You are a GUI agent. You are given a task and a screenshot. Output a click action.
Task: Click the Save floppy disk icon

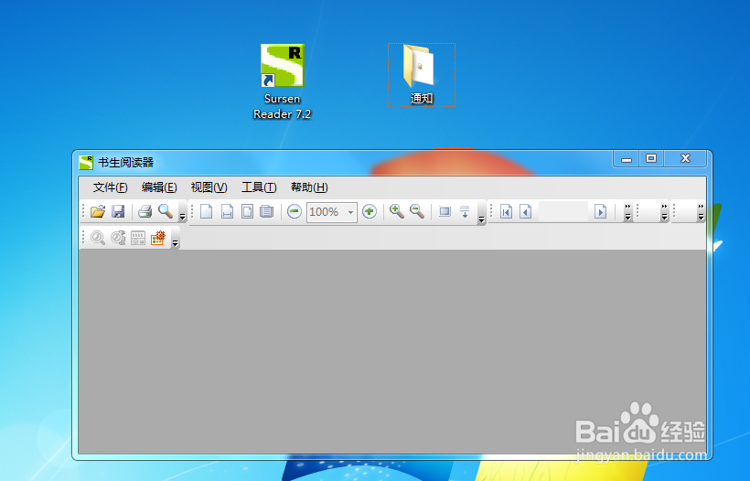tap(118, 211)
